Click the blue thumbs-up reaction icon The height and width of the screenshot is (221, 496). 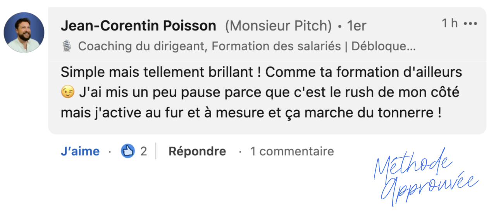(x=128, y=151)
